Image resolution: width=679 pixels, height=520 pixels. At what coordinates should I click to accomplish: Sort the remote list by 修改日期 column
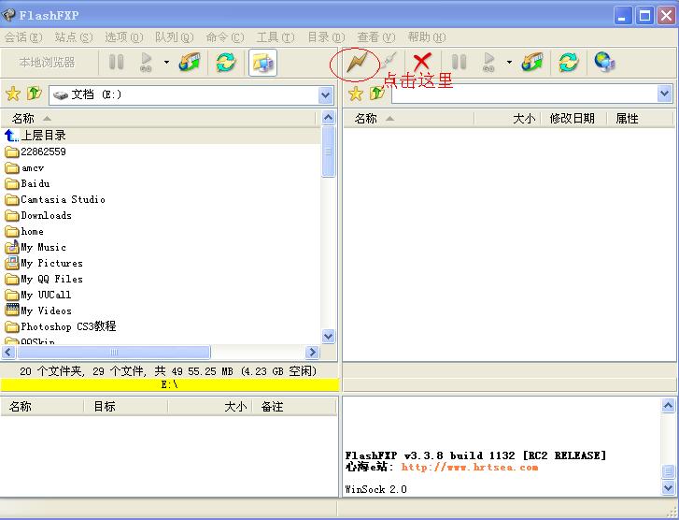[x=573, y=119]
